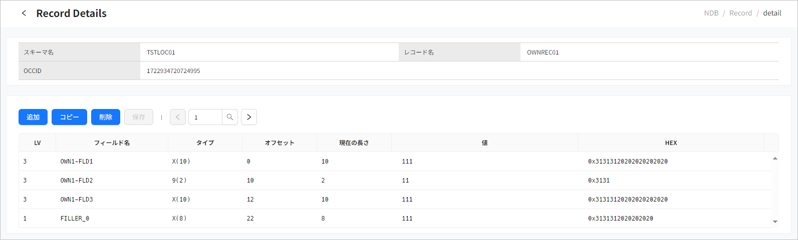Click the table scrollbar down arrow
Image resolution: width=798 pixels, height=240 pixels.
[x=775, y=221]
